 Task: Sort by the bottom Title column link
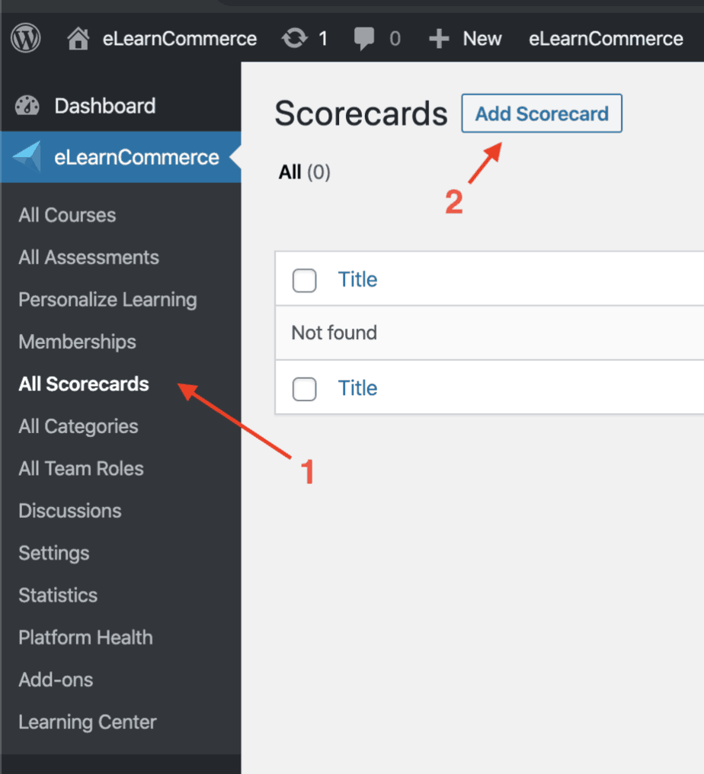point(357,388)
